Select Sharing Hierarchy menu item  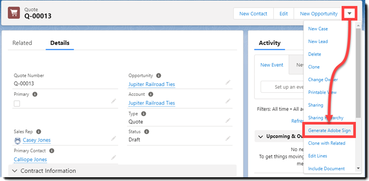(x=326, y=118)
